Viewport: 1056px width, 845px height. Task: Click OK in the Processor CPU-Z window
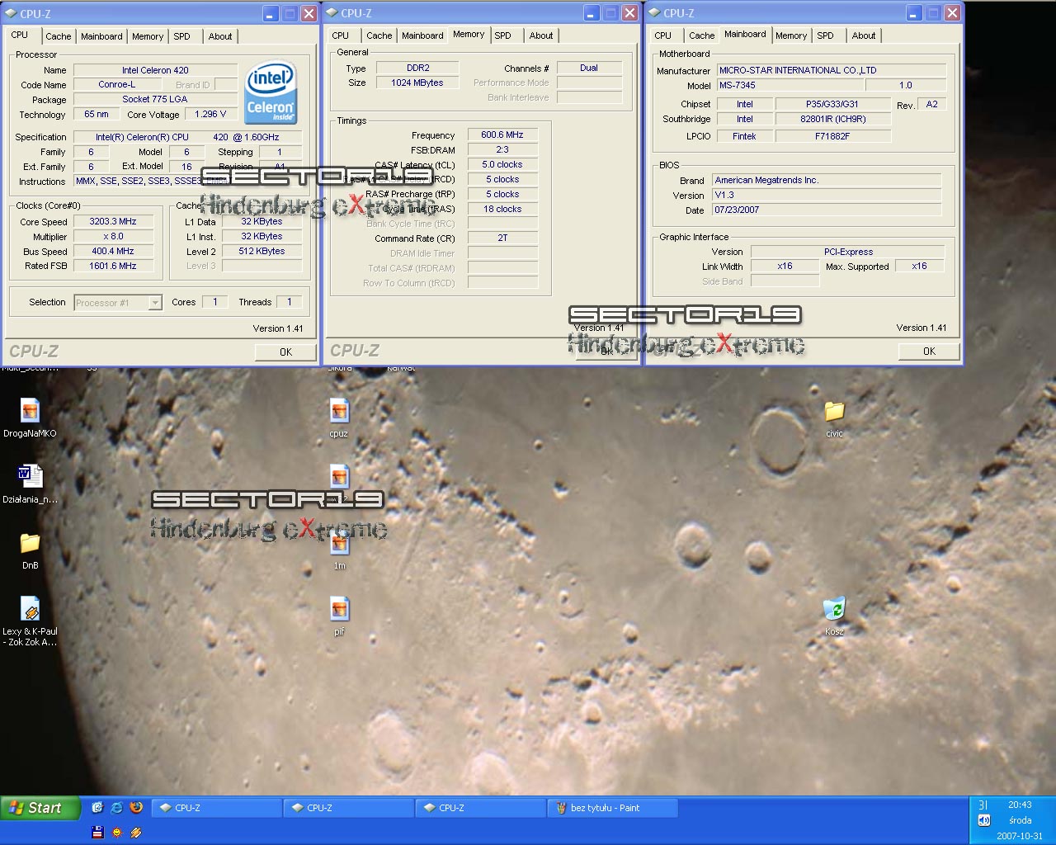click(285, 352)
